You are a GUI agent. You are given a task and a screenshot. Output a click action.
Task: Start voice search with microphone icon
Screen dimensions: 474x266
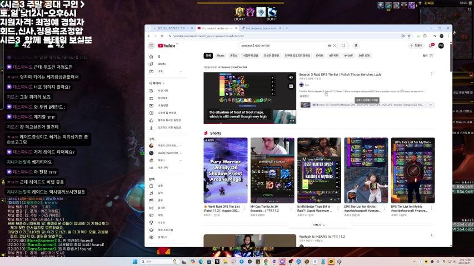click(356, 45)
